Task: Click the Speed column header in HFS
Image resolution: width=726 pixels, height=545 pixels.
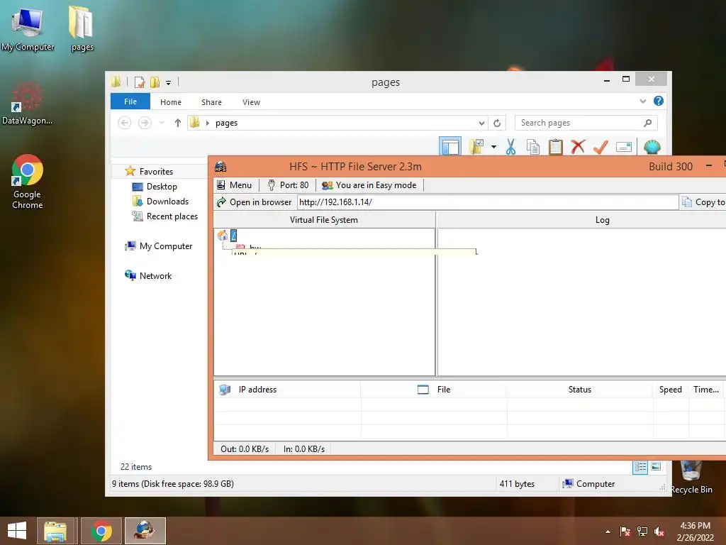Action: [671, 390]
